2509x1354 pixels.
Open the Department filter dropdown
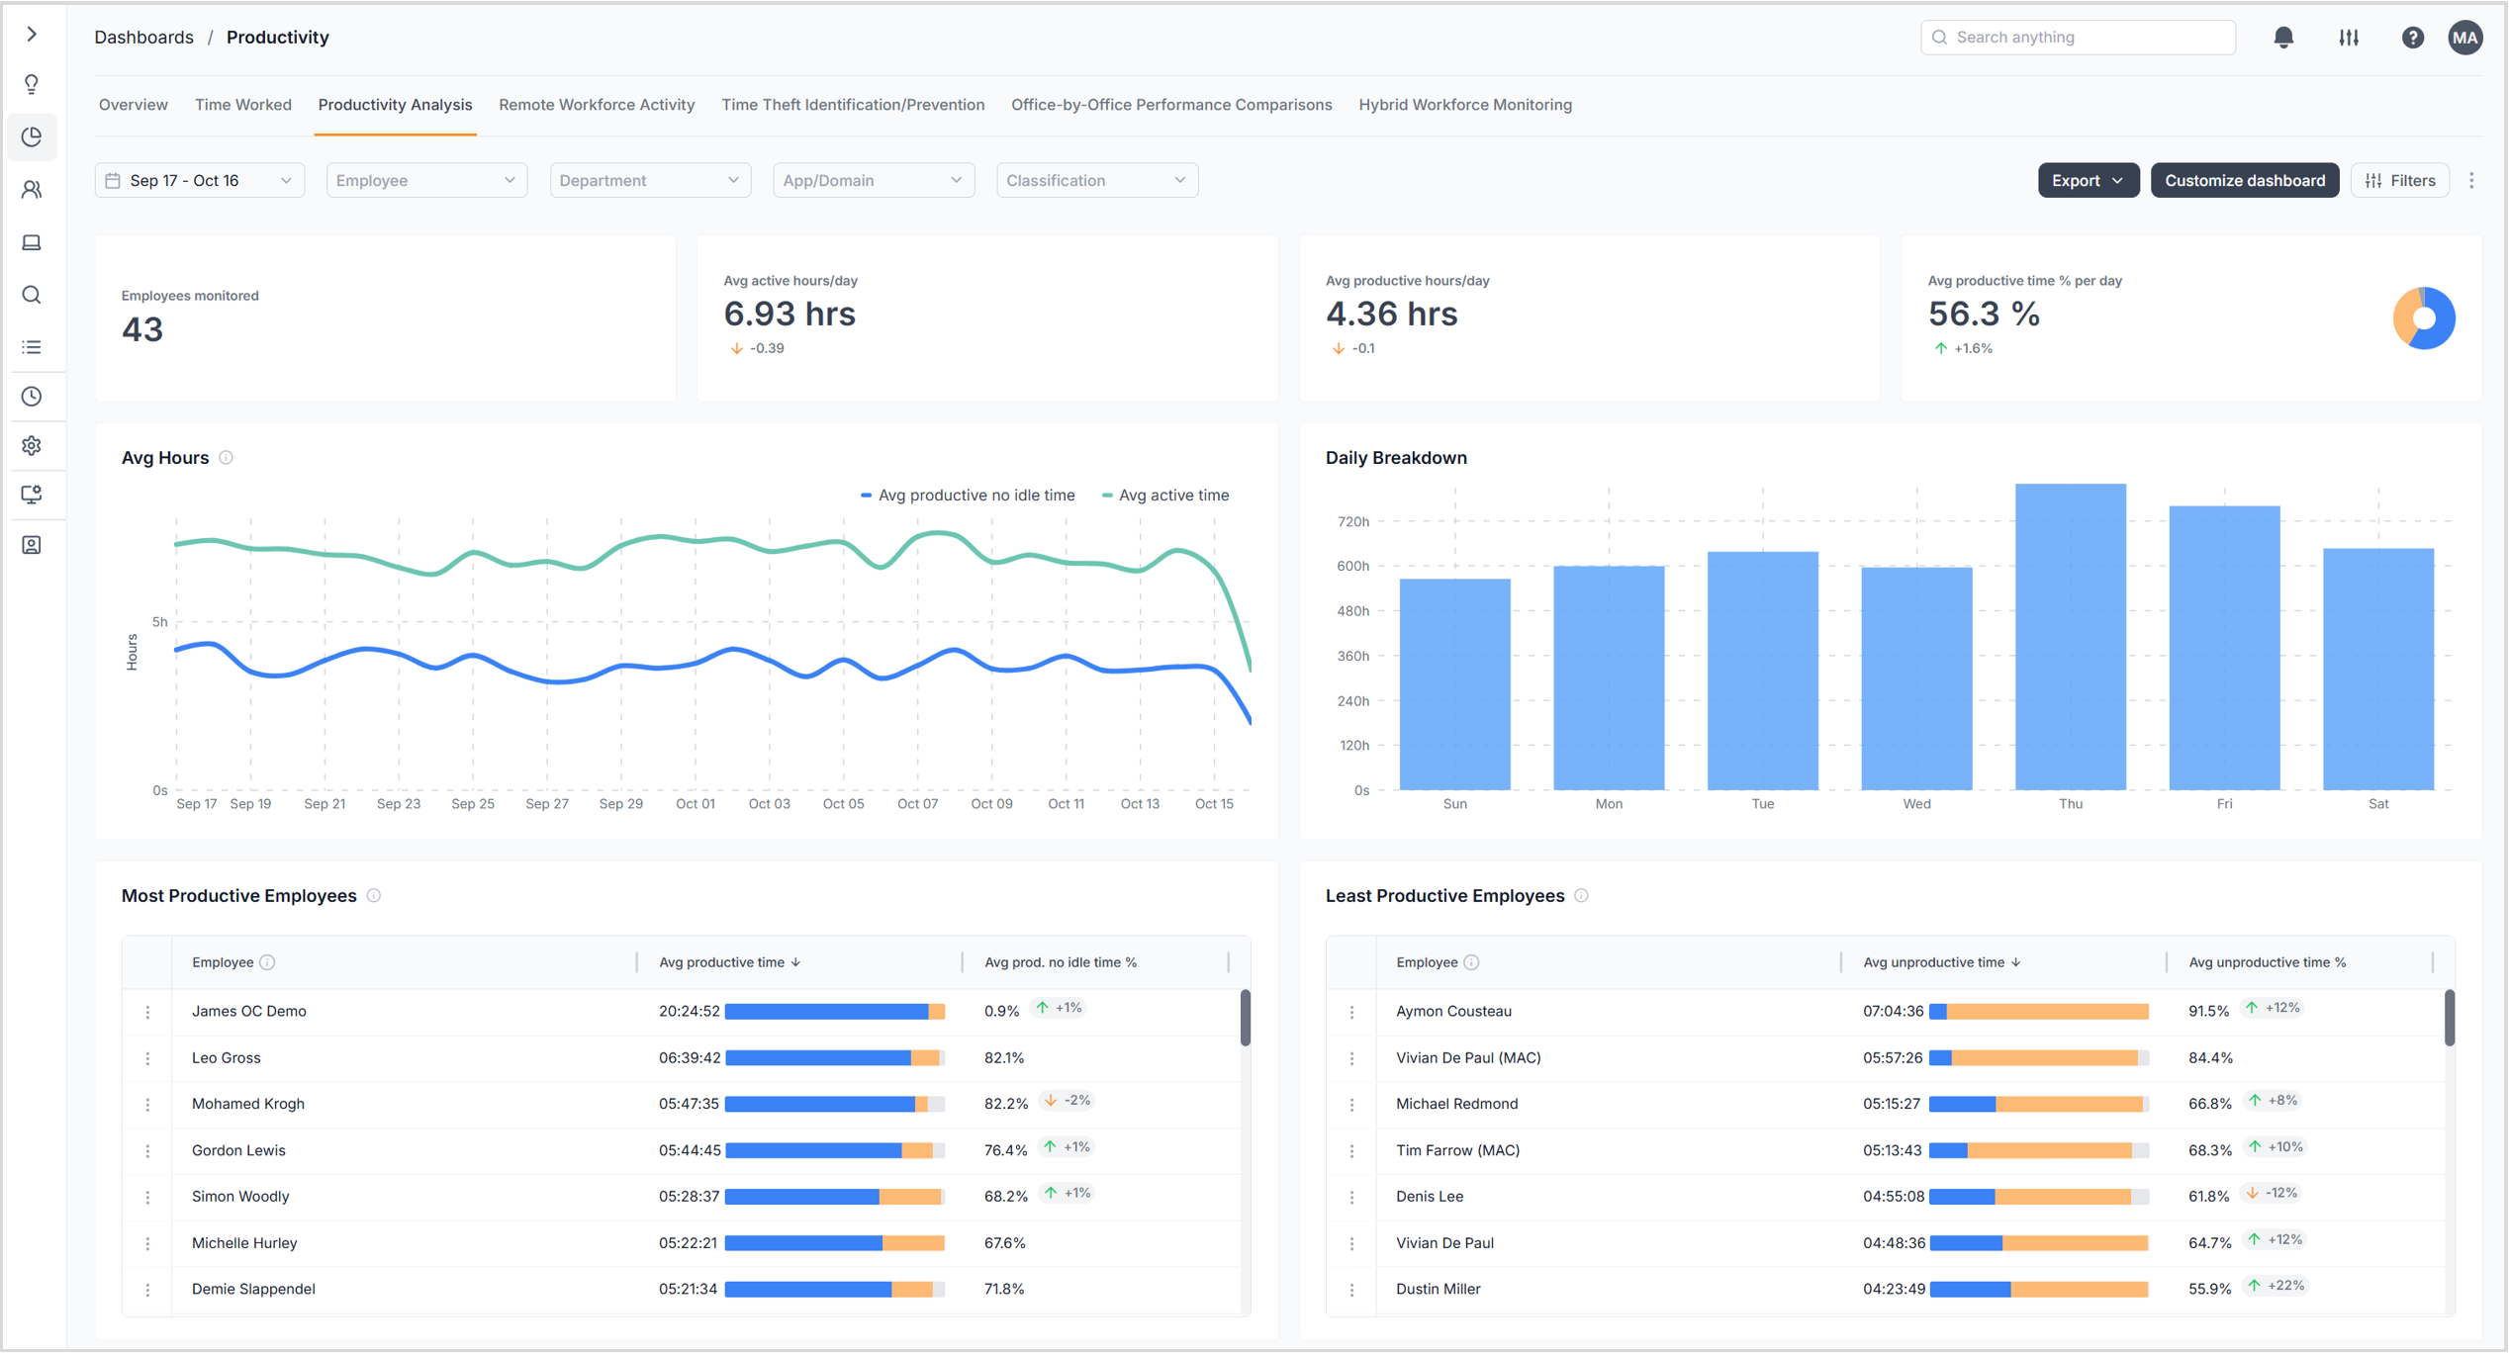(x=650, y=181)
